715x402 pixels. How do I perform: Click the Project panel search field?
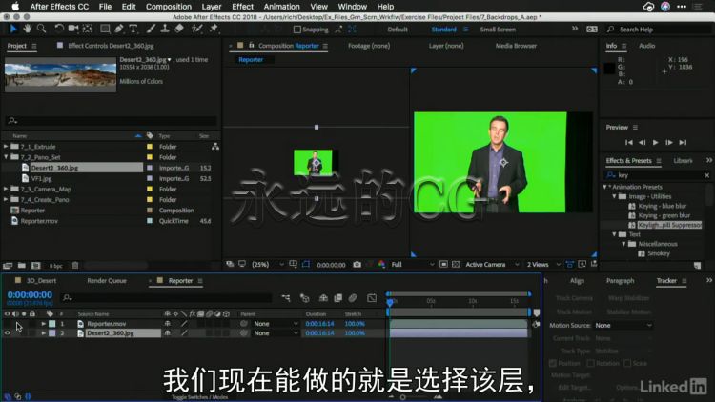tap(112, 121)
